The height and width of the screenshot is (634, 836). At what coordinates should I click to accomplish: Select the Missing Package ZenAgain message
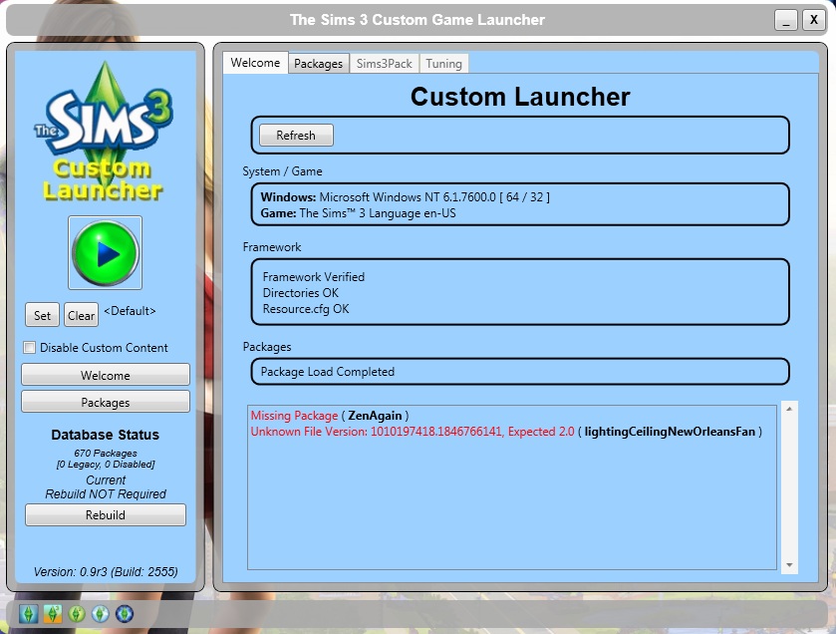click(x=330, y=416)
